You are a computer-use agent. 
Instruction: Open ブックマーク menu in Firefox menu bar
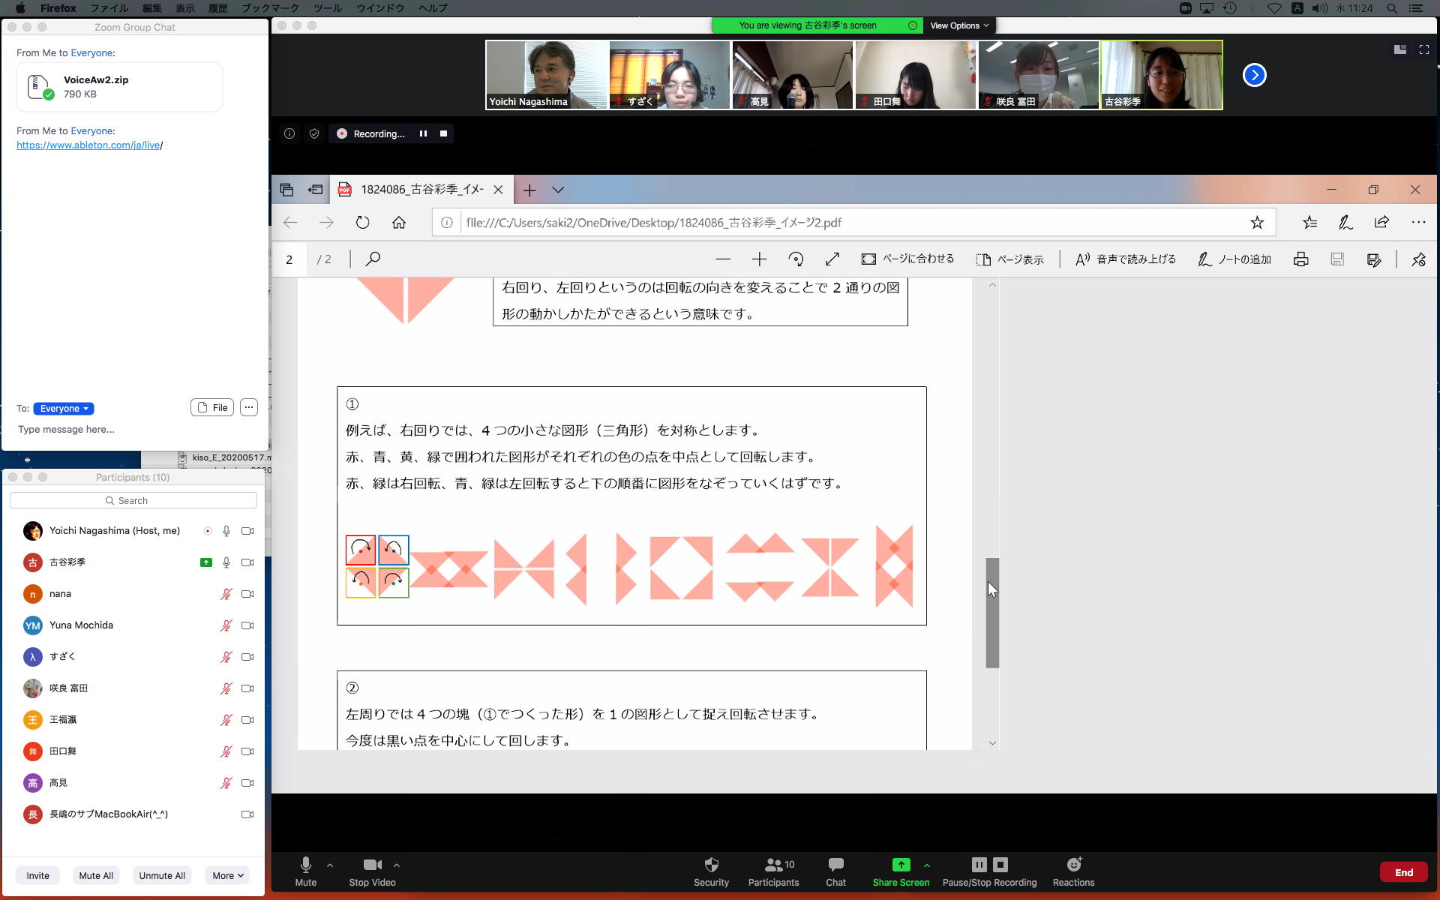pyautogui.click(x=270, y=8)
